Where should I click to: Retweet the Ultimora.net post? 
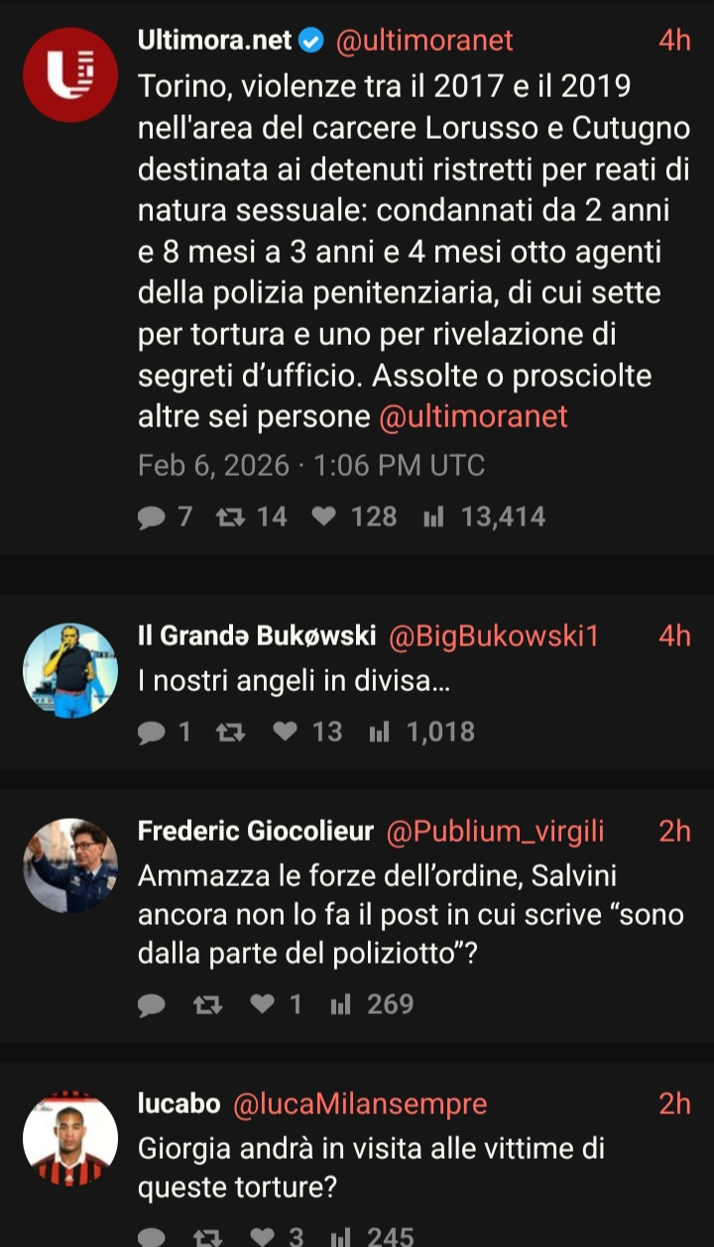[x=230, y=516]
